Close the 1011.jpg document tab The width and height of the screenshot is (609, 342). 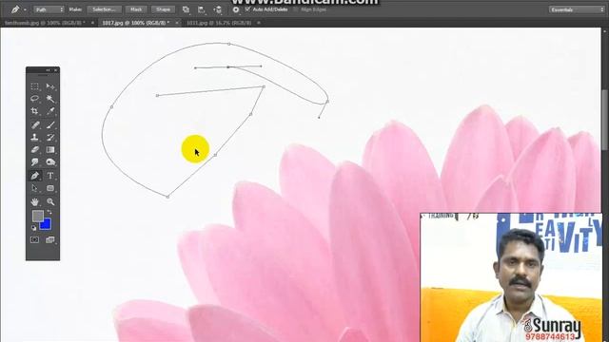(x=259, y=23)
